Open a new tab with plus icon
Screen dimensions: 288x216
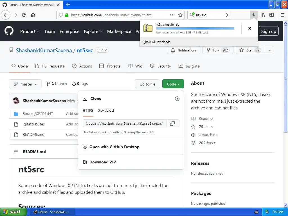(68, 4)
